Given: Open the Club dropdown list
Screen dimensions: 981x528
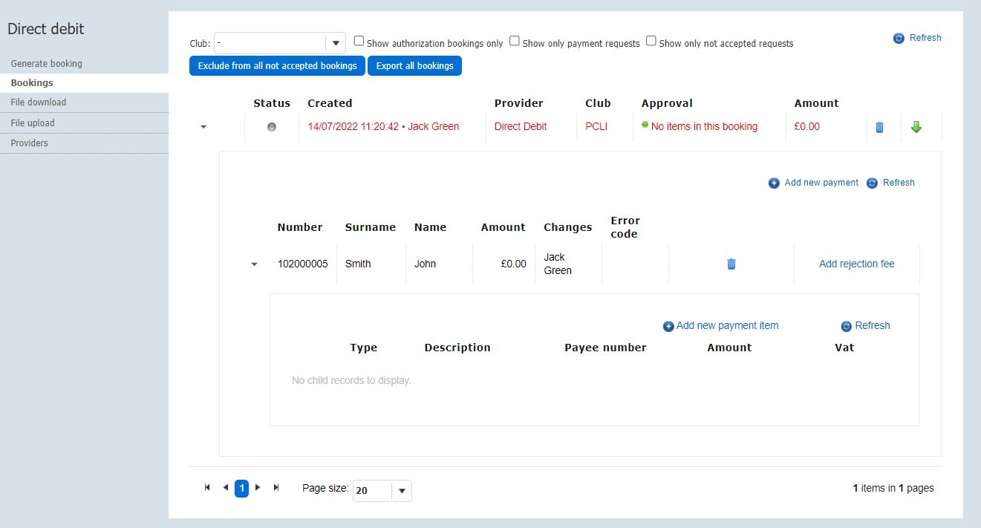Looking at the screenshot, I should pyautogui.click(x=336, y=43).
